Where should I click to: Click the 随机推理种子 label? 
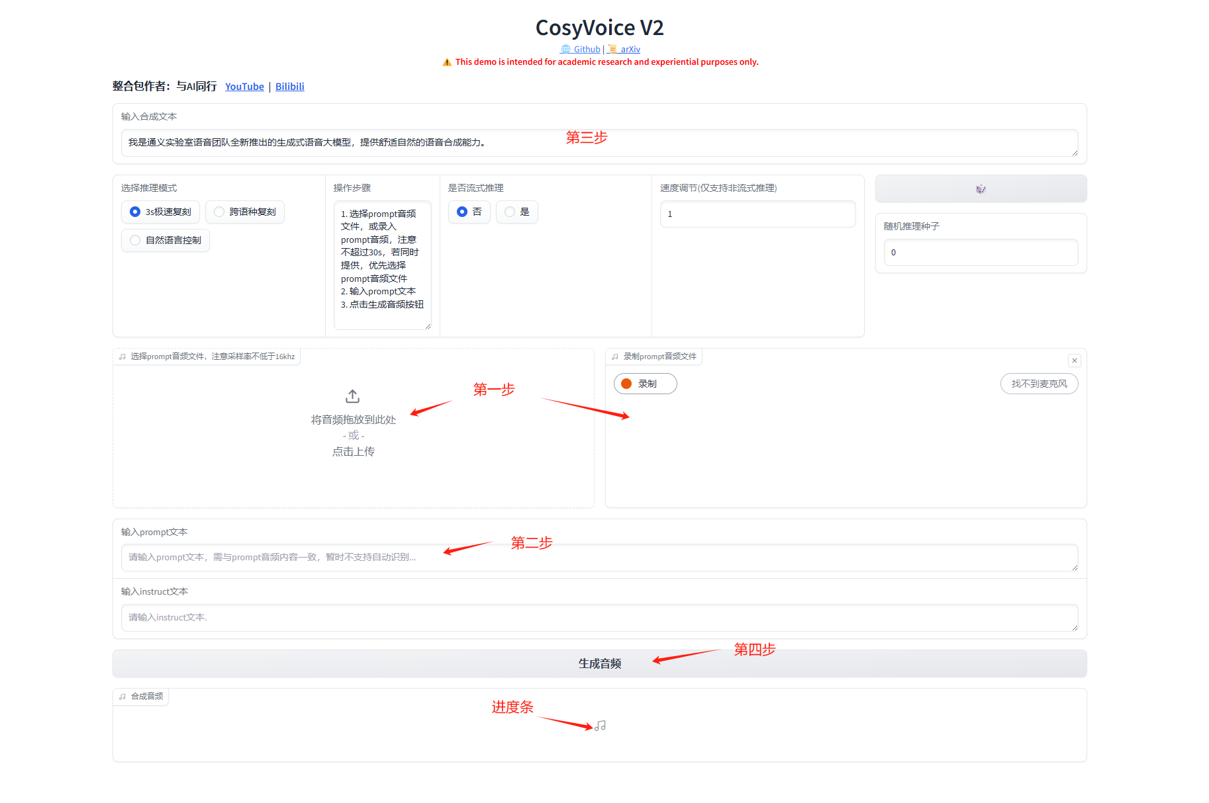click(912, 227)
